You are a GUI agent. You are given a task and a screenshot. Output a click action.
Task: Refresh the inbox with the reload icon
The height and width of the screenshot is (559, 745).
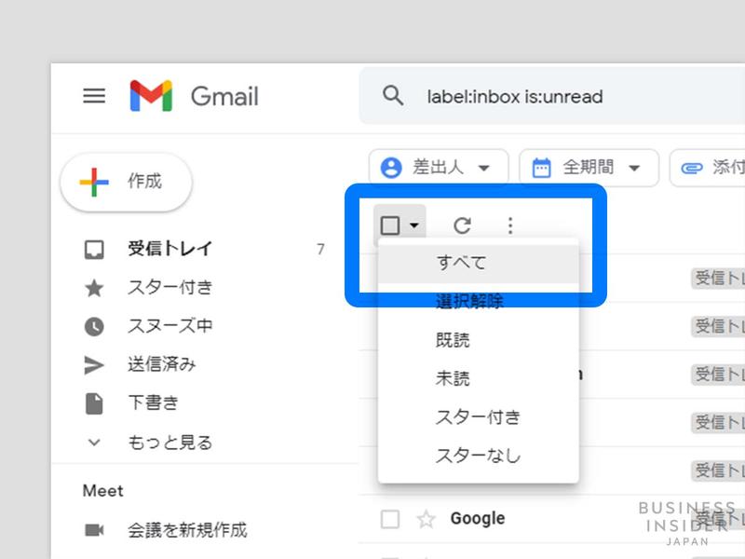coord(462,225)
